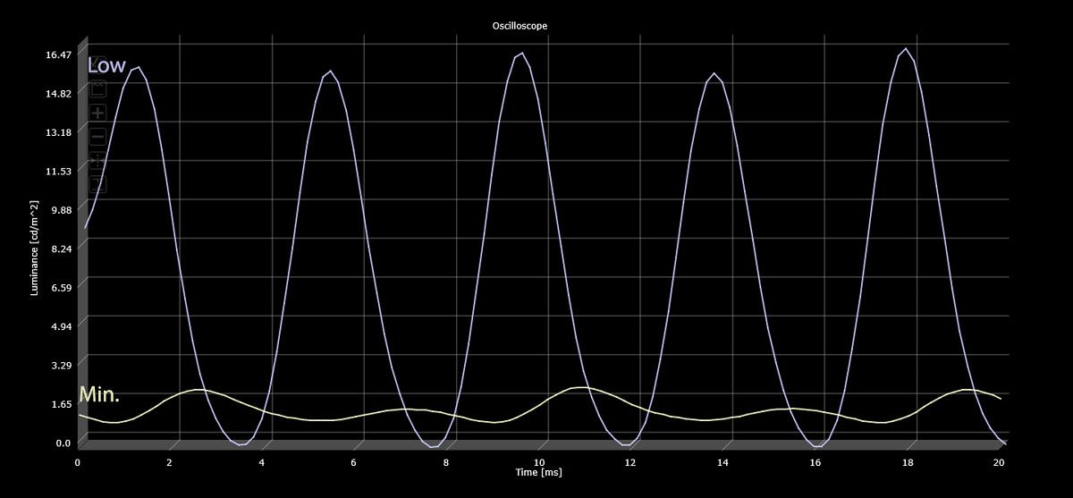
Task: Click the 3.29 luminance axis value
Action: pyautogui.click(x=62, y=365)
